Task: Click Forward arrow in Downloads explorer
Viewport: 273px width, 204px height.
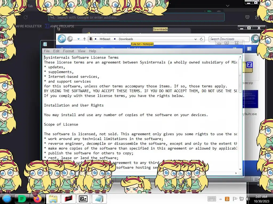Action: (x=70, y=39)
